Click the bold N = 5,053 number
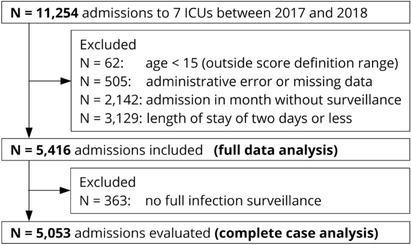Viewport: 411px width, 245px height. tap(41, 233)
